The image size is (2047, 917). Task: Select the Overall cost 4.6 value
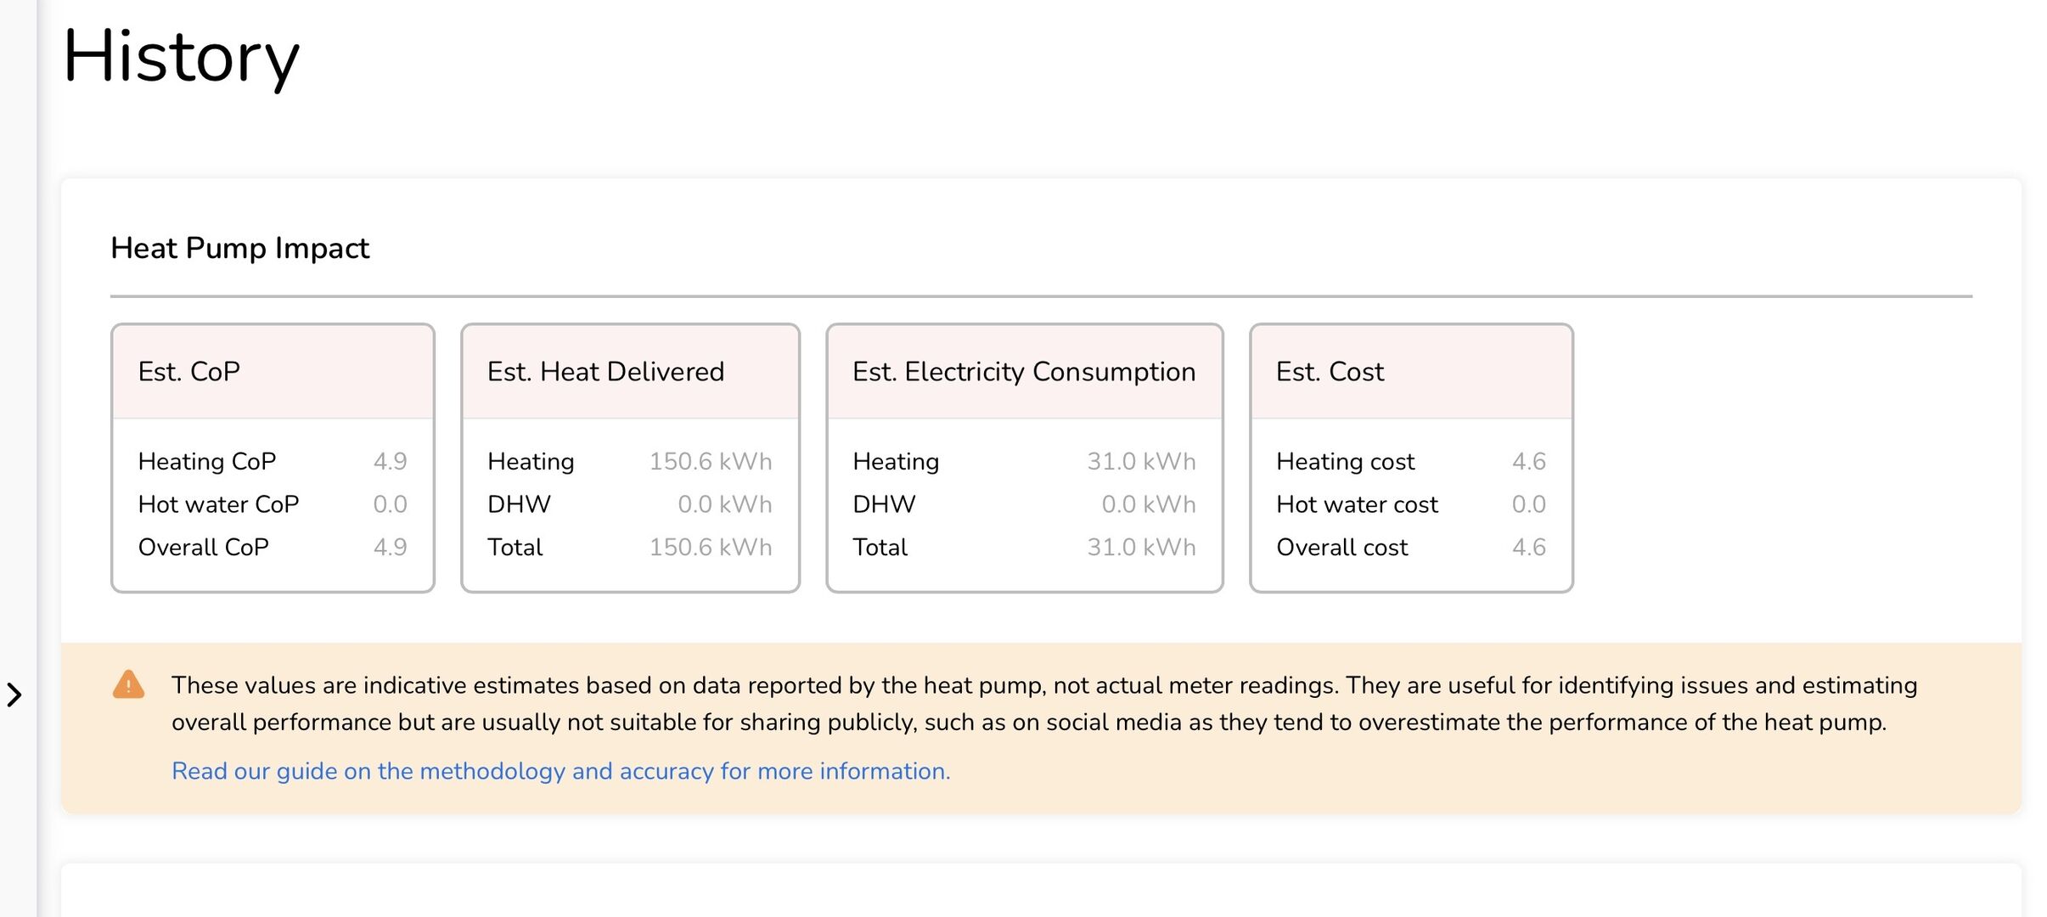(1528, 548)
